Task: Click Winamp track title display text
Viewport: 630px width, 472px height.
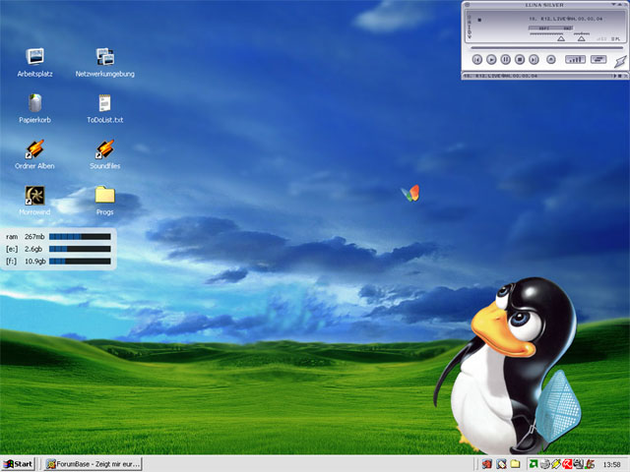Action: [566, 19]
